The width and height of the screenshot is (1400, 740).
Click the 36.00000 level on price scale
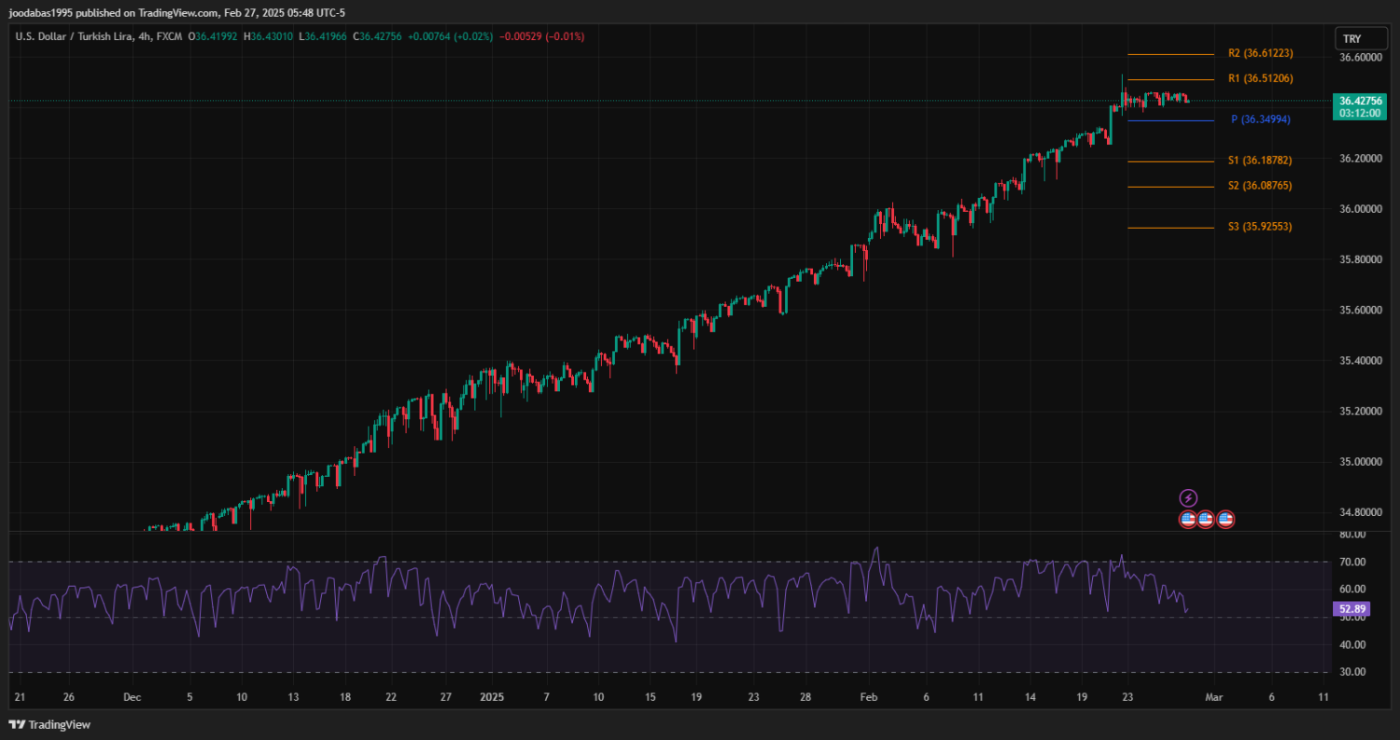pyautogui.click(x=1360, y=209)
